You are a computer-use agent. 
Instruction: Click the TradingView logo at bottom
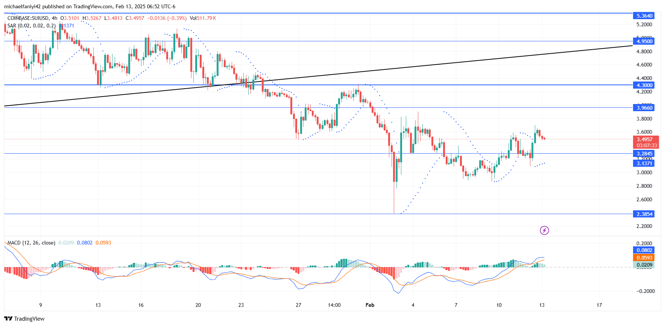[24, 318]
